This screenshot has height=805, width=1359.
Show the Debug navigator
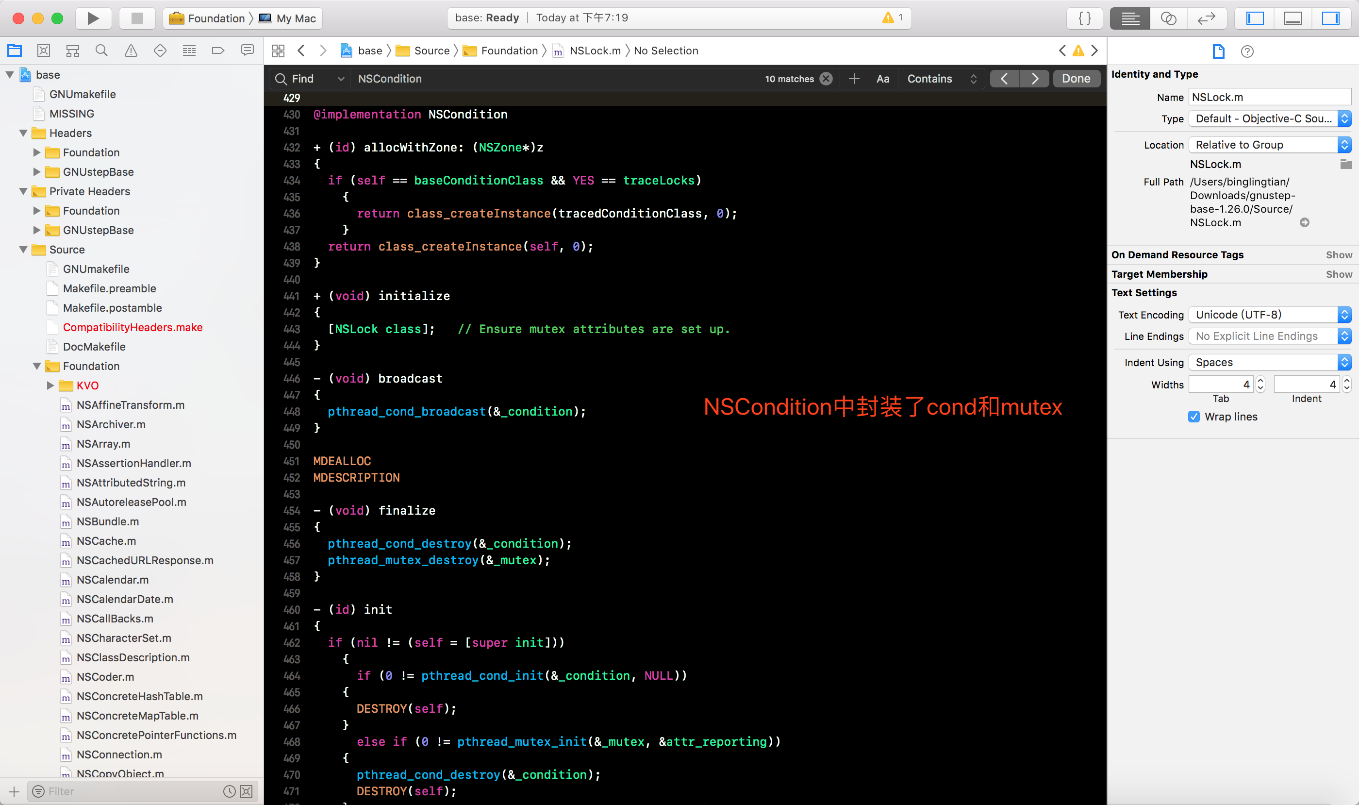(x=189, y=50)
